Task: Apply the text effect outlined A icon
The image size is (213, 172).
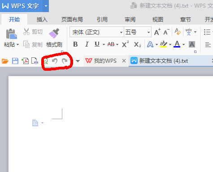Action: coord(150,44)
